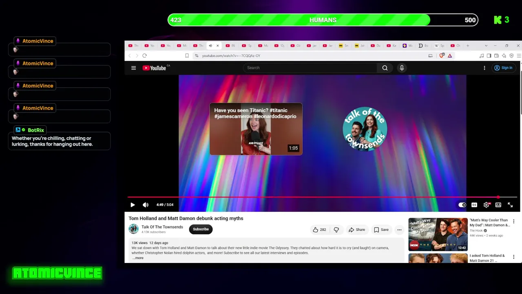The height and width of the screenshot is (294, 522).
Task: Click the picture-in-picture icon in address bar
Action: point(430,56)
